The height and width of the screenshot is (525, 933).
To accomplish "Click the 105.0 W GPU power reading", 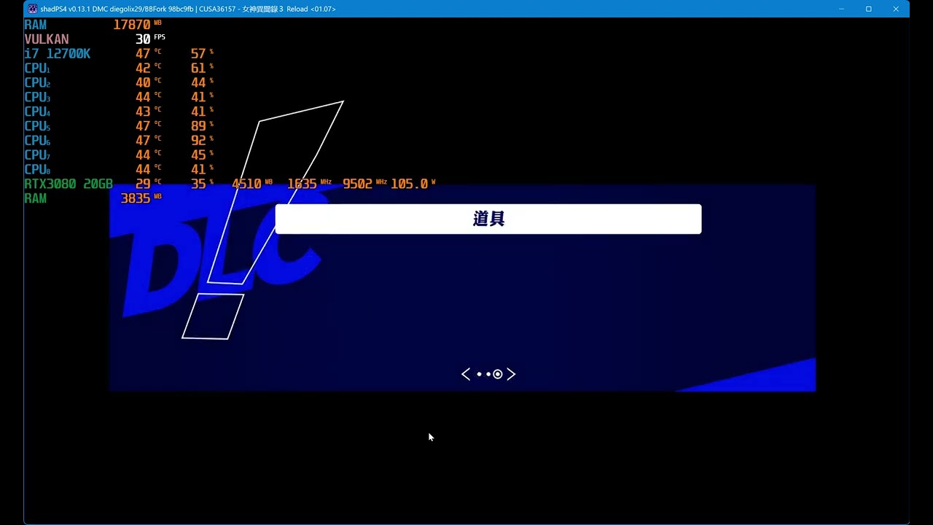I will tap(413, 184).
